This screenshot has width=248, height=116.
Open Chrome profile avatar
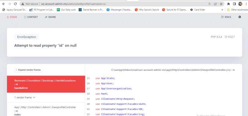(240, 4)
